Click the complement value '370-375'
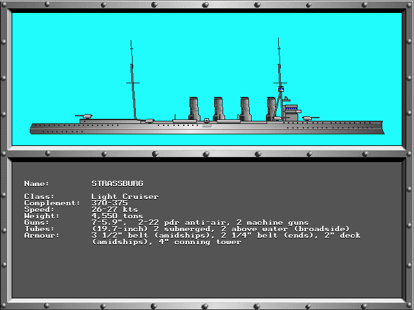Image resolution: width=414 pixels, height=310 pixels. (109, 203)
